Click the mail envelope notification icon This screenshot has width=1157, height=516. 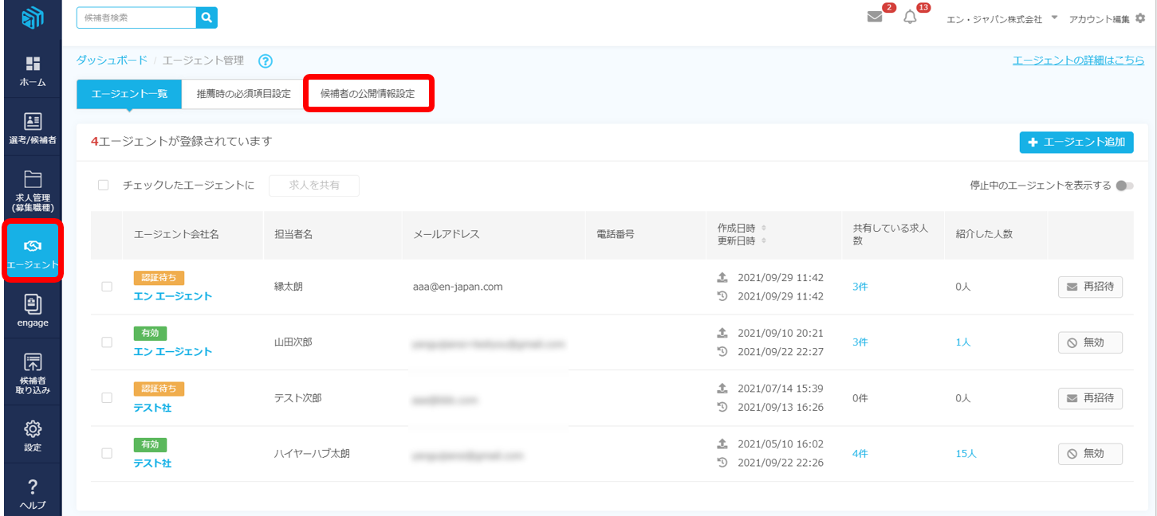coord(875,18)
